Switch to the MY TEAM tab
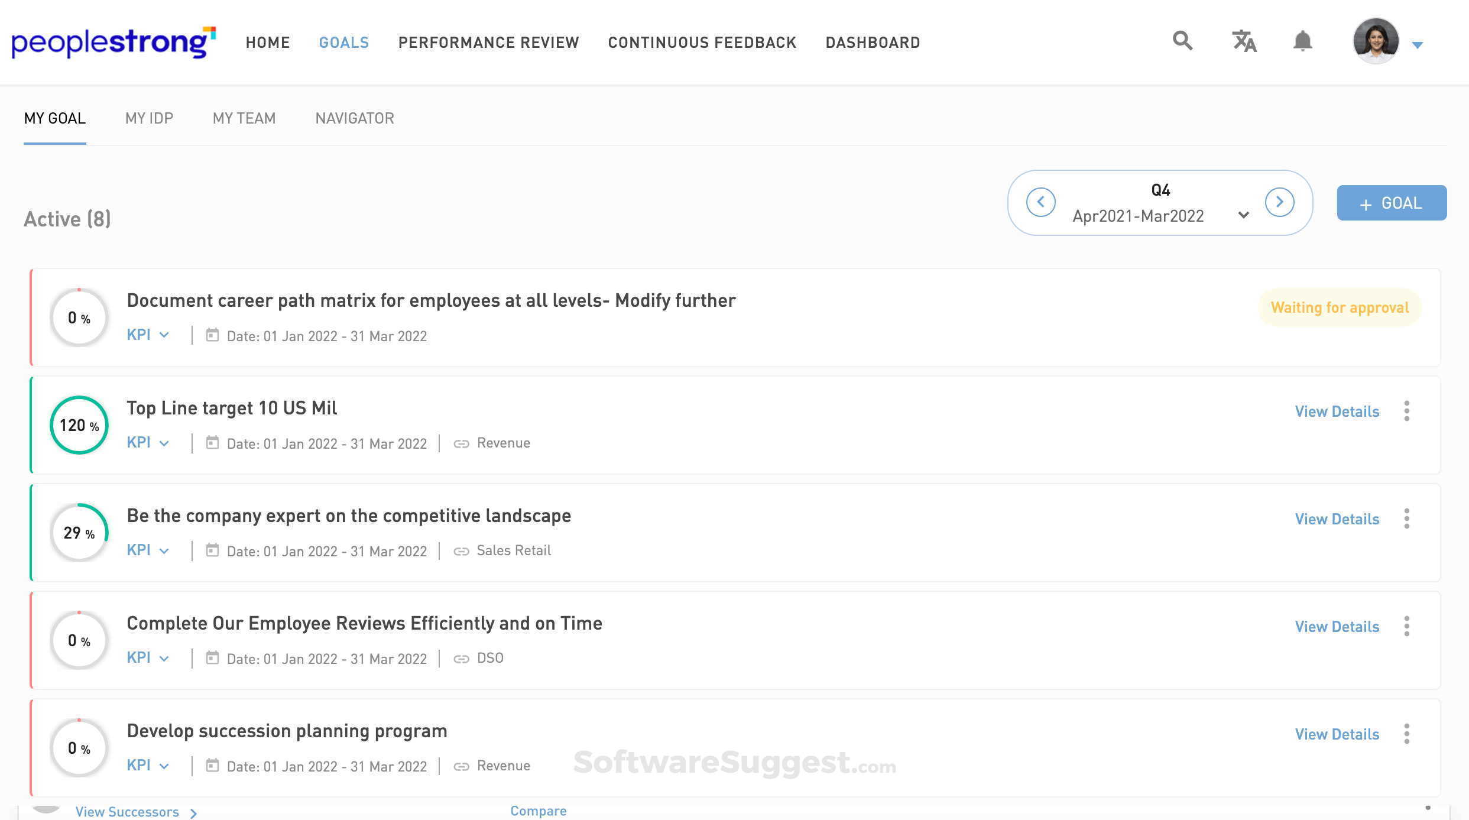Screen dimensions: 1469x820 coord(244,118)
